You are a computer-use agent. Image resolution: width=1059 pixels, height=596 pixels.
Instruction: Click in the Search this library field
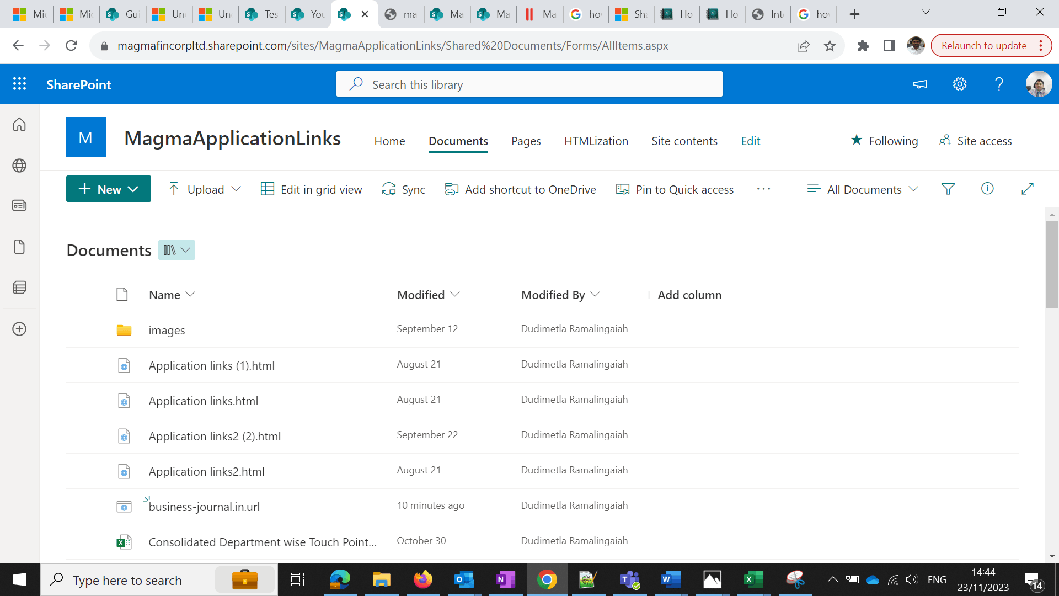point(529,84)
